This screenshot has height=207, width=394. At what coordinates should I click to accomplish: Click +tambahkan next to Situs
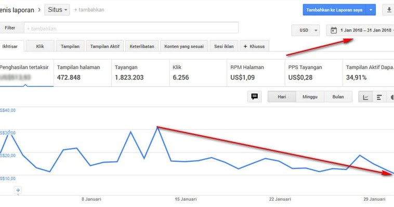[x=89, y=10]
